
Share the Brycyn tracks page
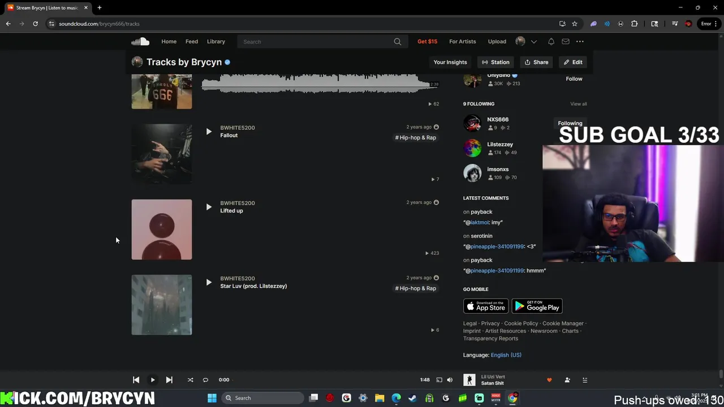(x=536, y=62)
